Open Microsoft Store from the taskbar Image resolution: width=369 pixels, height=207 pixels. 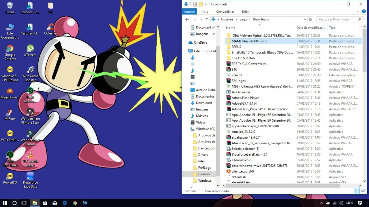45,203
